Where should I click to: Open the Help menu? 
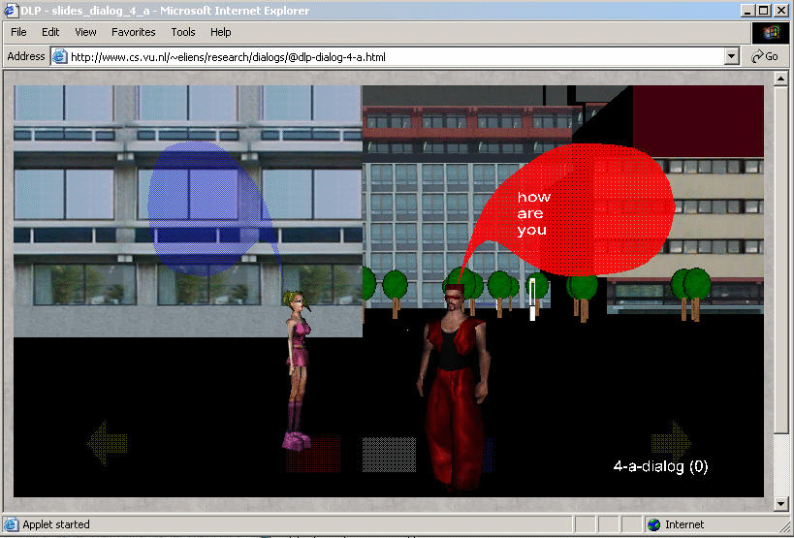pyautogui.click(x=221, y=32)
